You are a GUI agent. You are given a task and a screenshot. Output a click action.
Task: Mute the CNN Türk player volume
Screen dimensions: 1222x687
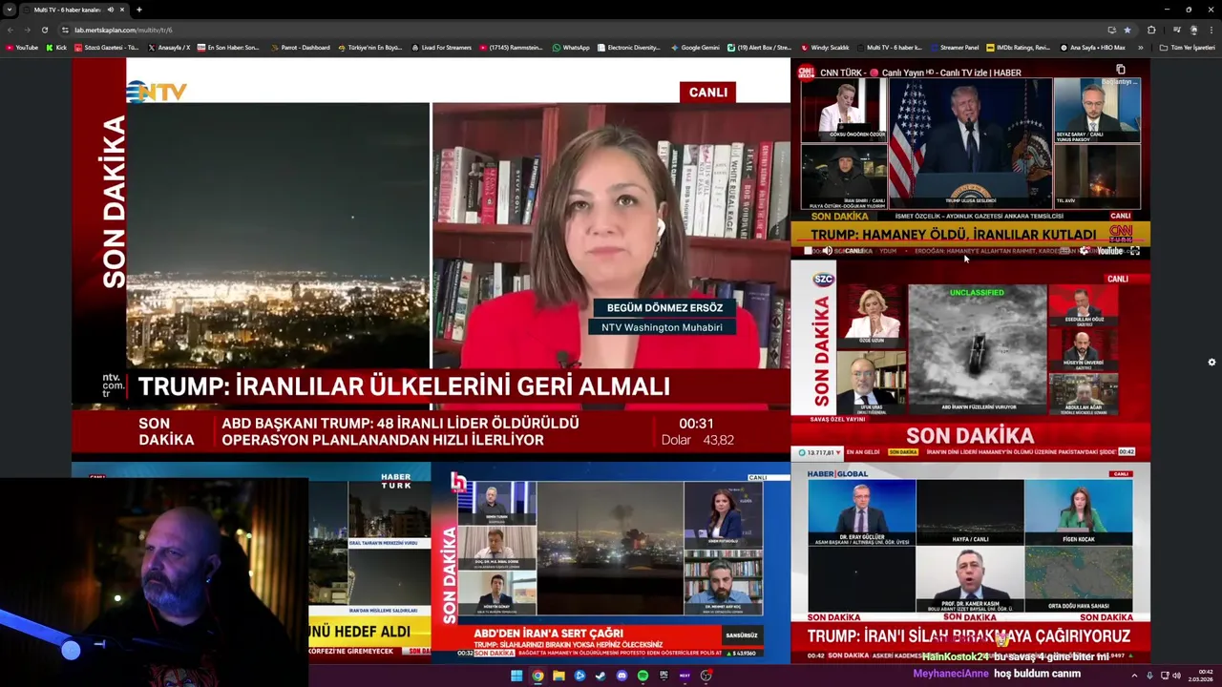(x=827, y=251)
